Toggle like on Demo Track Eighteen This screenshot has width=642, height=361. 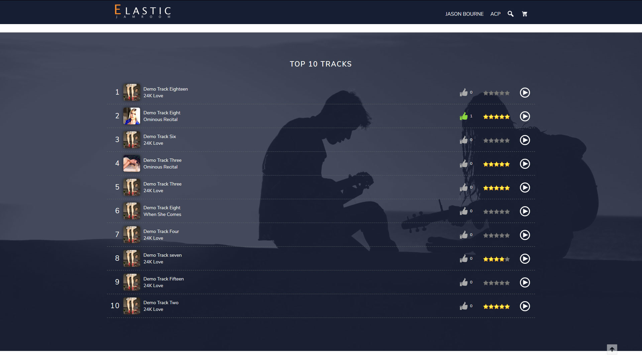[463, 93]
